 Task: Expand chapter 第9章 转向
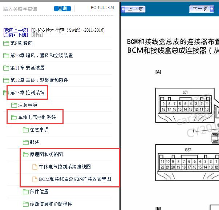(21, 43)
